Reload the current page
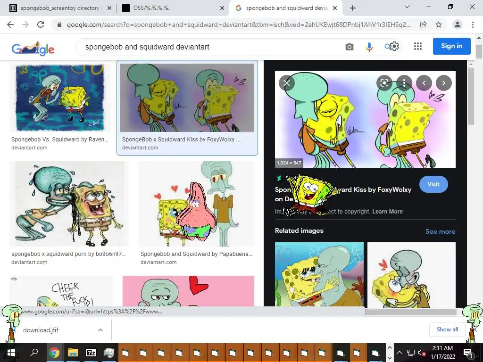Screen dimensions: 483x362 (41, 25)
